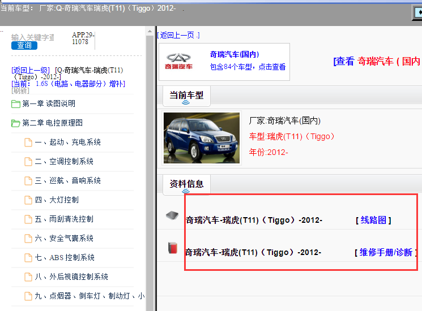Viewport: 422px width, 311px height.
Task: Click document icon beside 二、空调控制系统
Action: click(x=28, y=162)
